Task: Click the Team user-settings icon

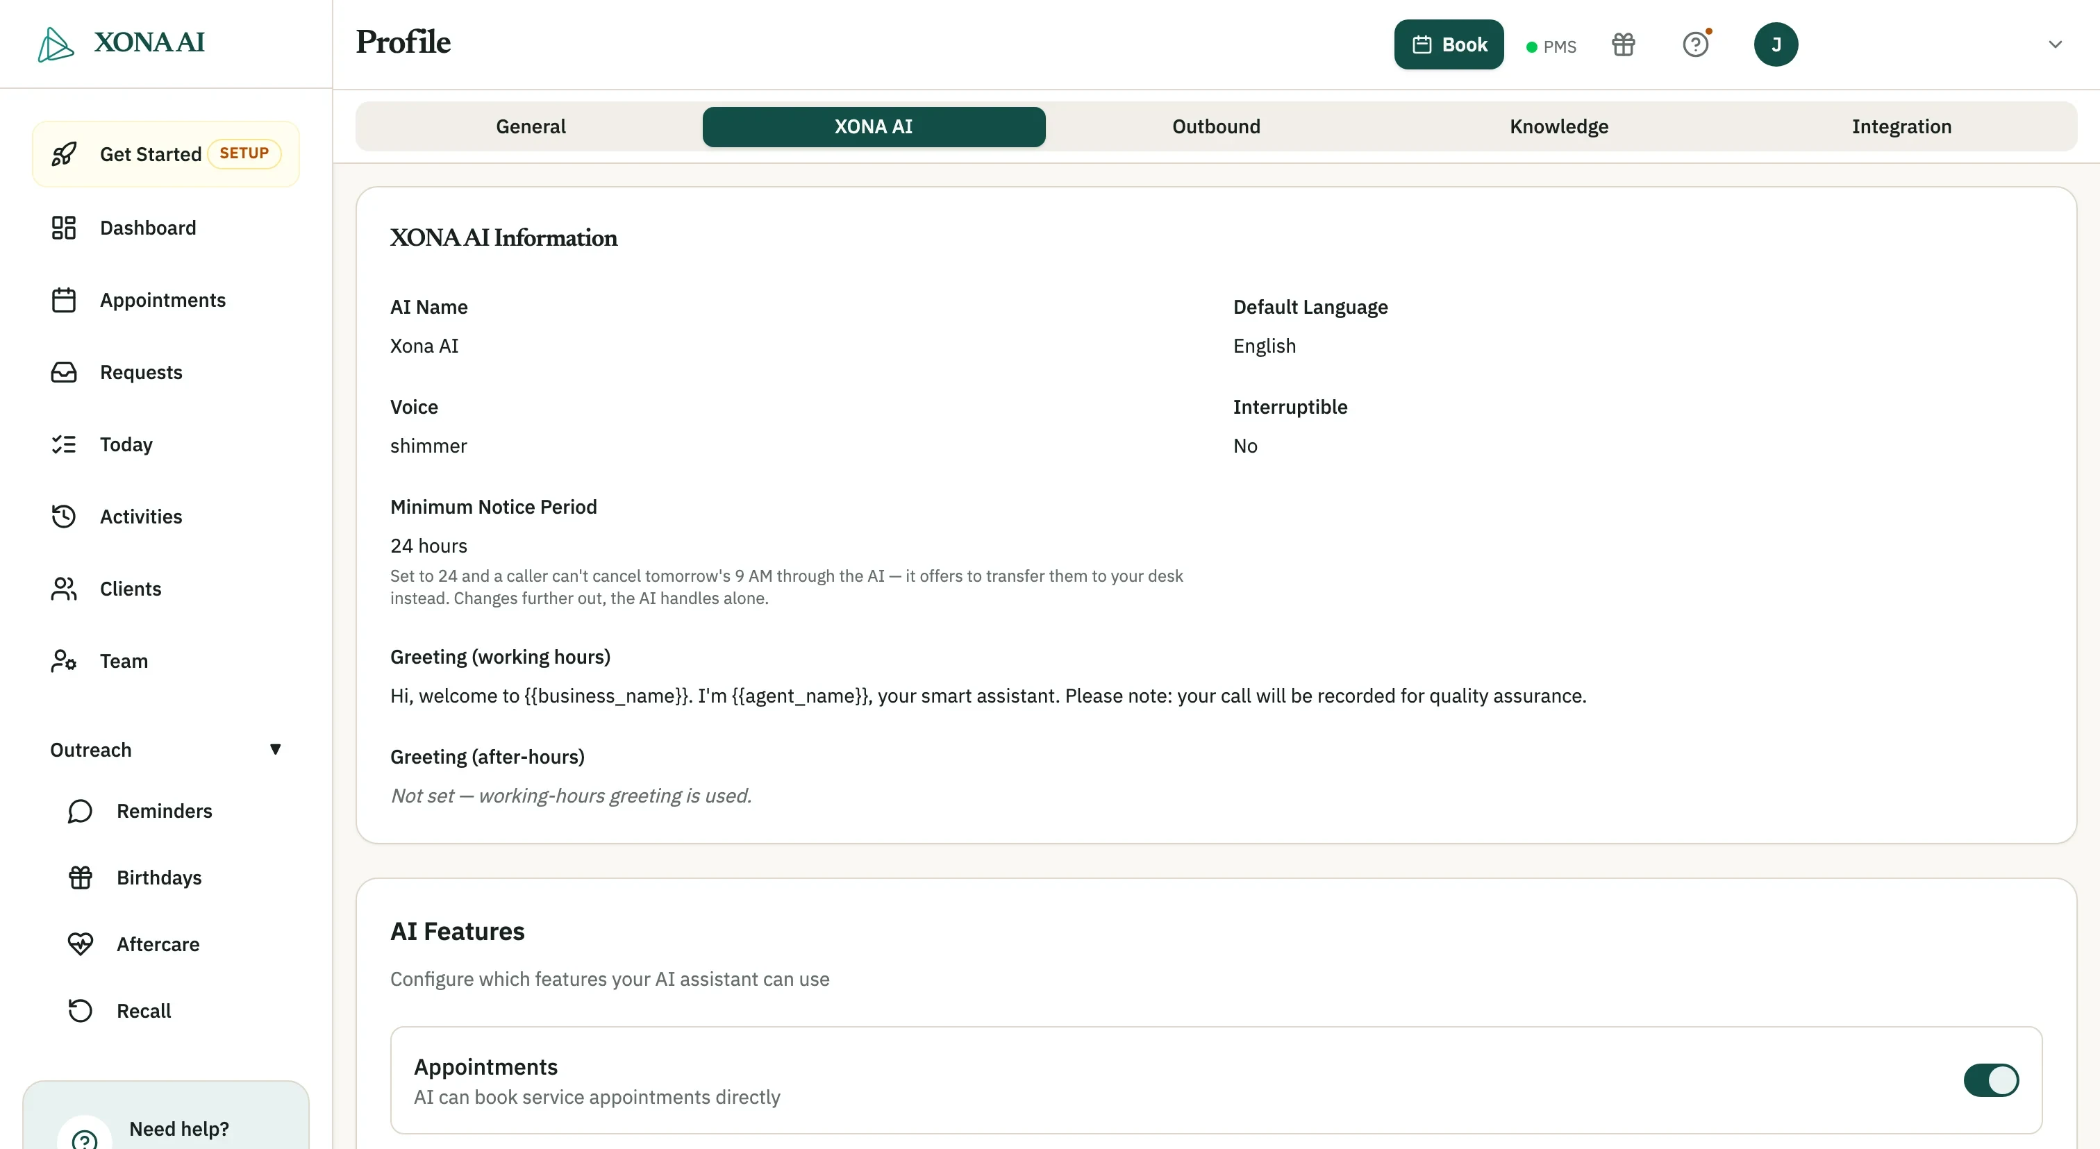Action: (64, 661)
